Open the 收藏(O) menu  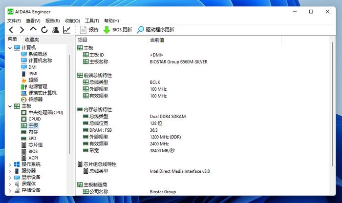tap(72, 20)
